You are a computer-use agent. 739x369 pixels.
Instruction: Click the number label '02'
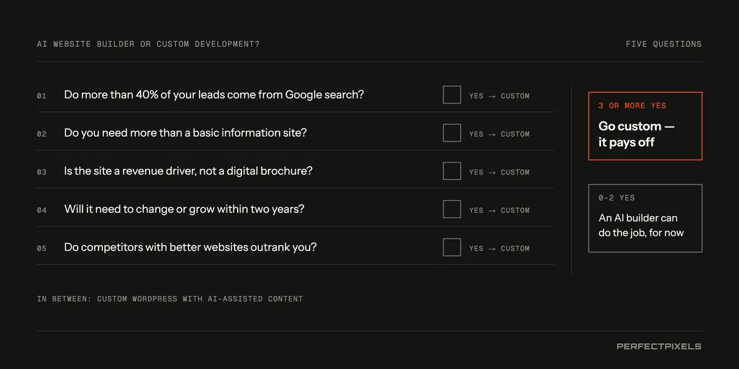click(42, 134)
